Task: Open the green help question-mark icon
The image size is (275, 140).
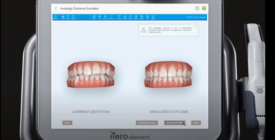Action: [204, 8]
